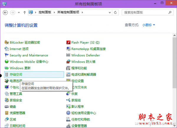Click the 程序和功能 icon
The image size is (177, 128).
point(68,68)
